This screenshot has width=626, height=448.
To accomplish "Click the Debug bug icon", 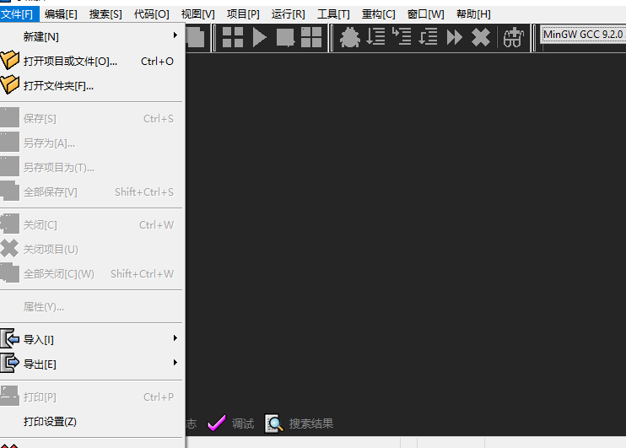I will point(349,37).
